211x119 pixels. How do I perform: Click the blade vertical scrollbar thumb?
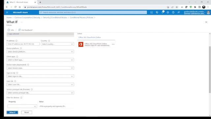[210, 70]
